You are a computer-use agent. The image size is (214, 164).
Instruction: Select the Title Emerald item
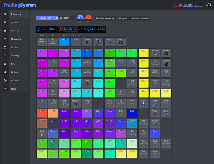(x=110, y=103)
